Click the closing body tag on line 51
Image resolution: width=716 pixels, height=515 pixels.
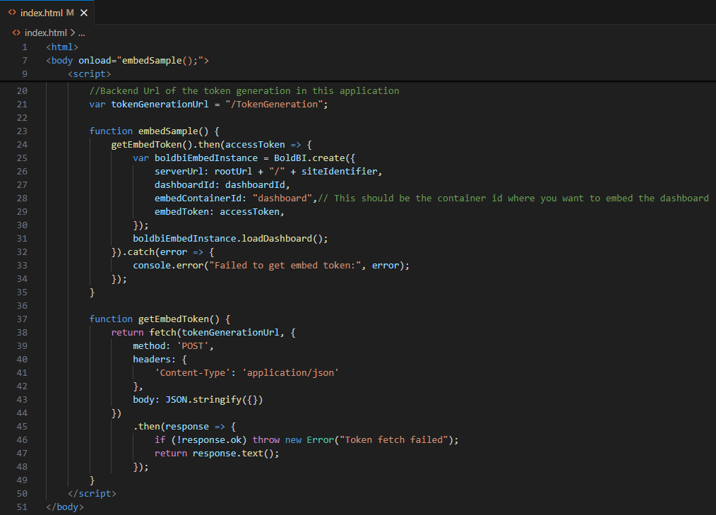(64, 507)
